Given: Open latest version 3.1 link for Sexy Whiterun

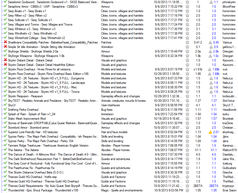Looking at the screenshot, I should point(214,29).
